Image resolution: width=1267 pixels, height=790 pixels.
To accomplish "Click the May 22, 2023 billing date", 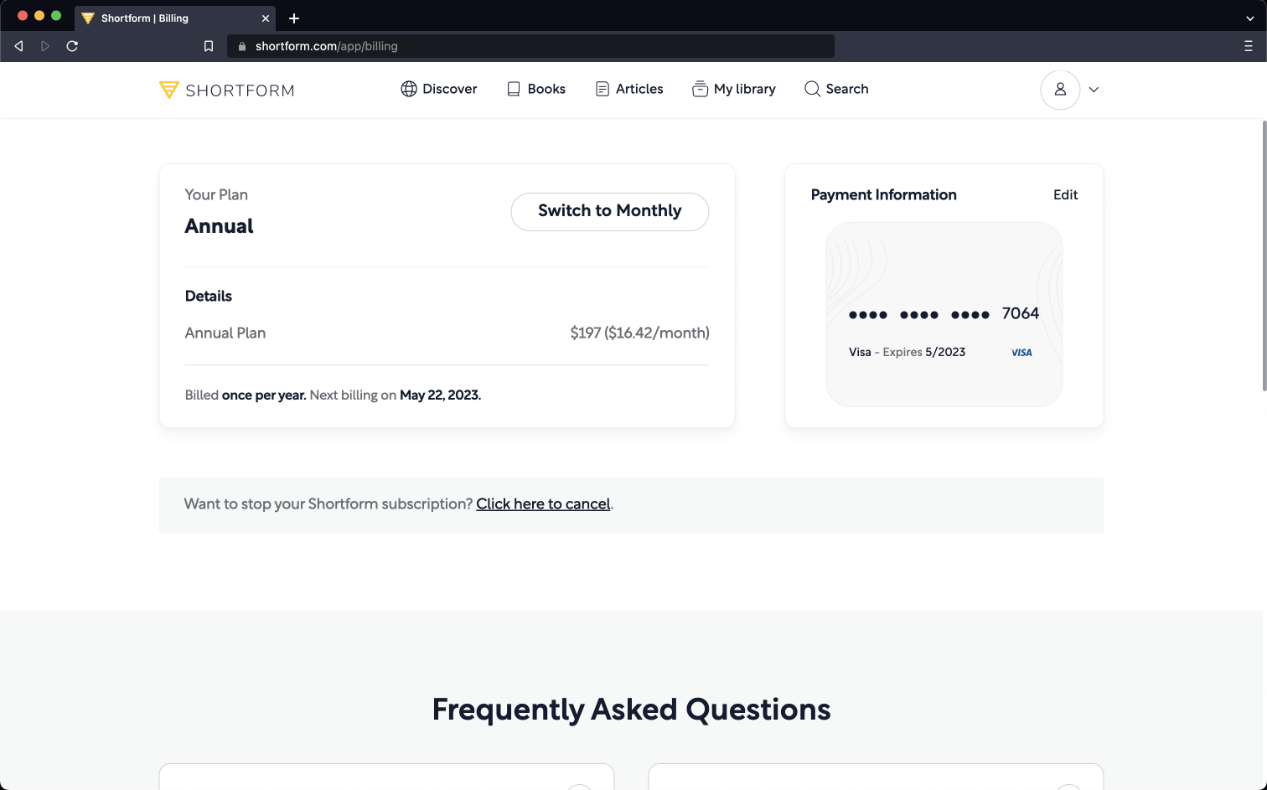I will click(x=440, y=395).
